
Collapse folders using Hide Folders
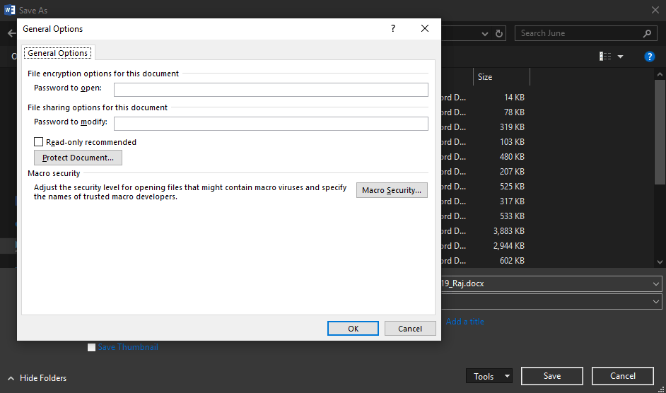[37, 377]
